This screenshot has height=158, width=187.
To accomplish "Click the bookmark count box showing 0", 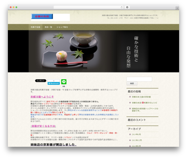I will tap(53, 81).
